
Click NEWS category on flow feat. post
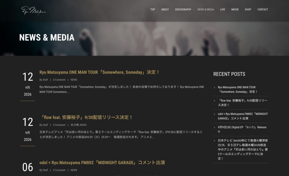point(83,125)
